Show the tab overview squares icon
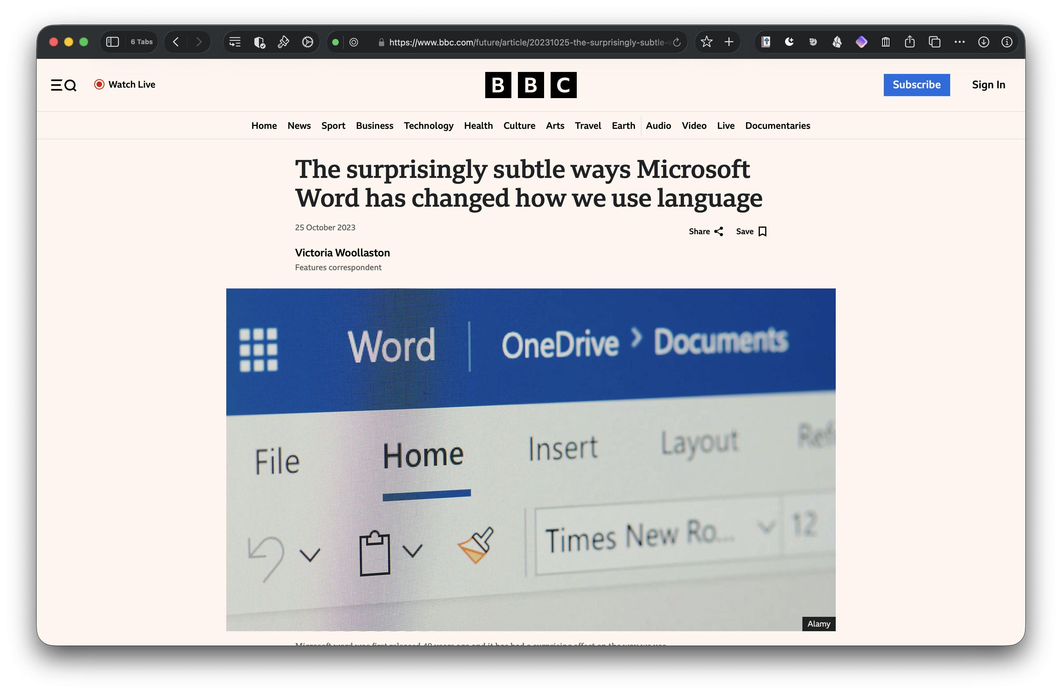1062x694 pixels. (x=934, y=42)
